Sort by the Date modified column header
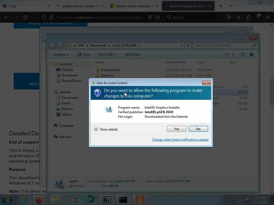274x205 pixels. pyautogui.click(x=175, y=62)
